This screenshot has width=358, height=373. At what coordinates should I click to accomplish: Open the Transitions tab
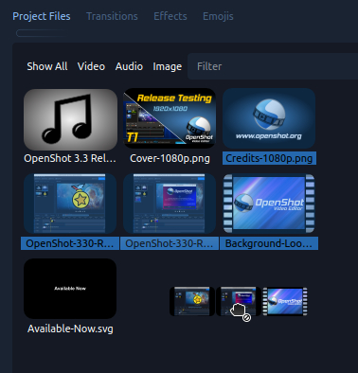point(112,16)
